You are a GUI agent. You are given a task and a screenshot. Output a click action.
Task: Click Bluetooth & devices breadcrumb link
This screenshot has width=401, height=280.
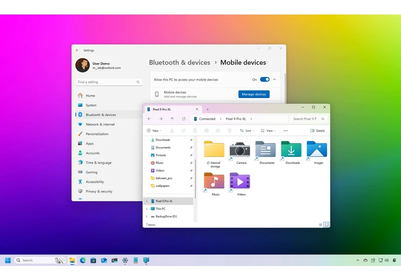point(179,62)
